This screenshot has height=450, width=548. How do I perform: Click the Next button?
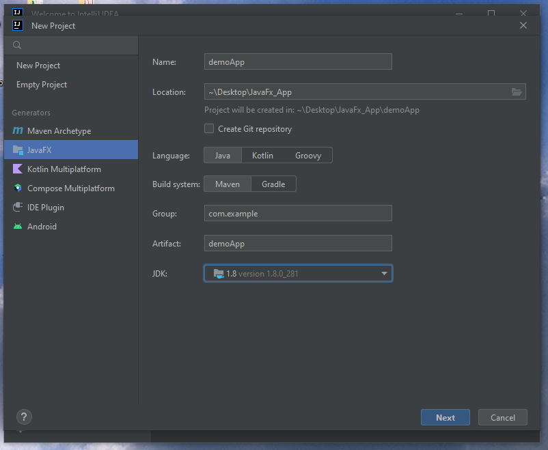[x=446, y=417]
